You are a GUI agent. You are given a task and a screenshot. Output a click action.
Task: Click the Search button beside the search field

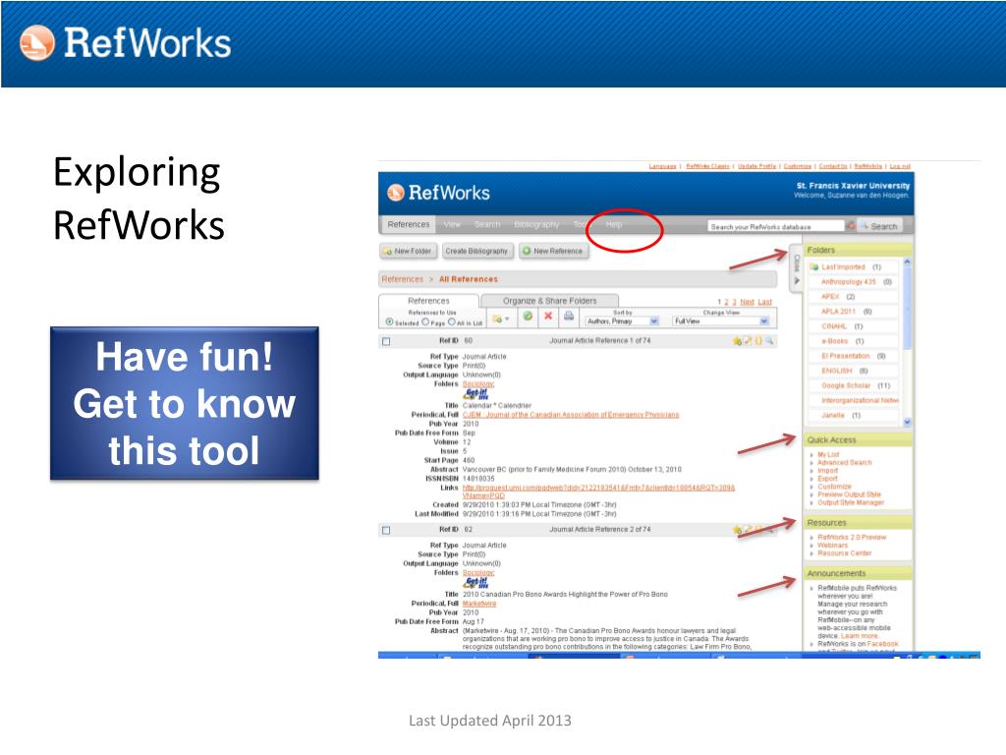(x=879, y=226)
